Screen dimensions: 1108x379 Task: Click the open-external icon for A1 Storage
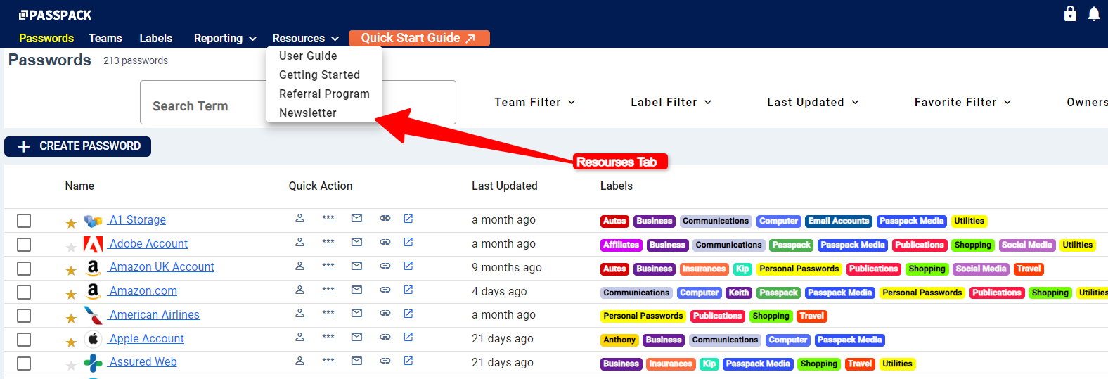click(408, 219)
